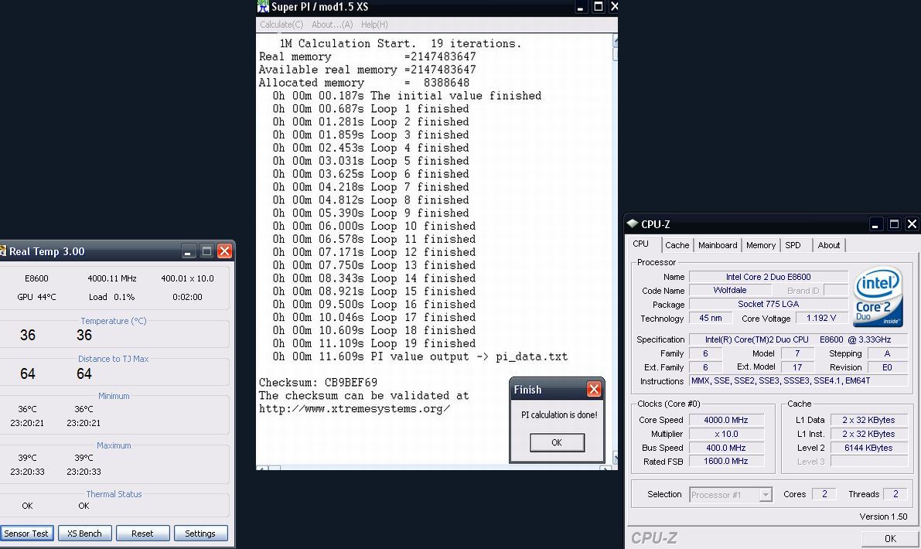
Task: Click the Sensor Test button in Real Temp
Action: point(26,533)
